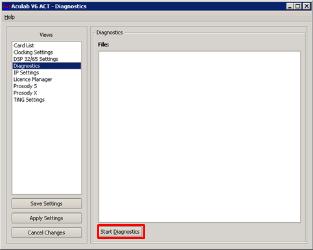Open DSP 32/65 Settings view
The height and width of the screenshot is (250, 313).
(47, 59)
